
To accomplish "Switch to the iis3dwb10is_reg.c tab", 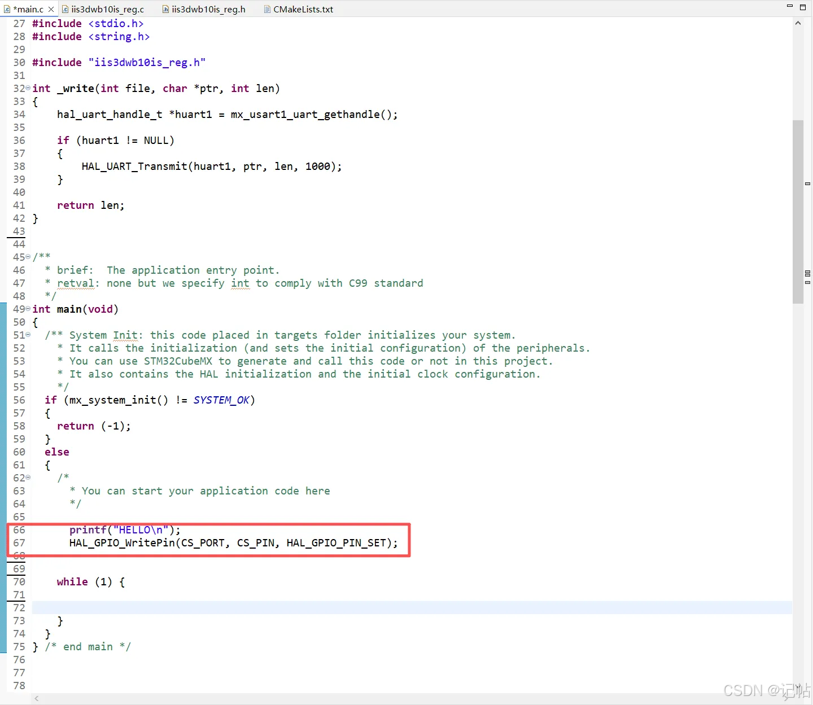I will (x=103, y=10).
